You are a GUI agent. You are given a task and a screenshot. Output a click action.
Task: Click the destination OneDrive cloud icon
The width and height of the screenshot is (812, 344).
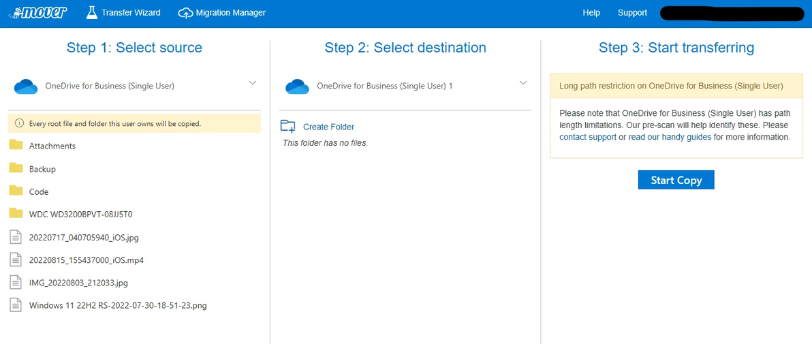[x=297, y=87]
